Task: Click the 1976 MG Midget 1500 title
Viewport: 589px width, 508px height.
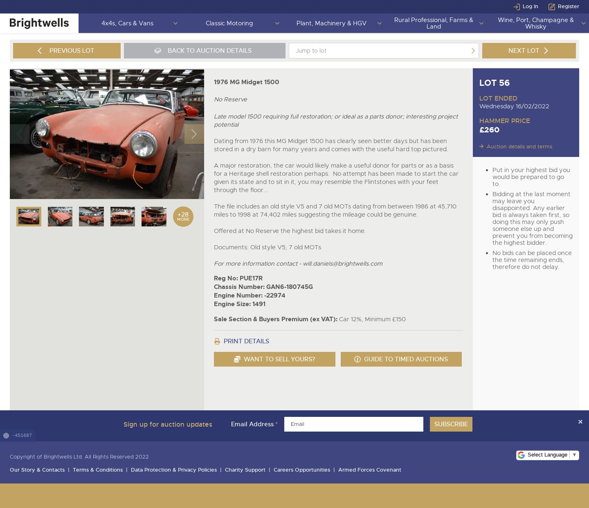Action: 247,82
